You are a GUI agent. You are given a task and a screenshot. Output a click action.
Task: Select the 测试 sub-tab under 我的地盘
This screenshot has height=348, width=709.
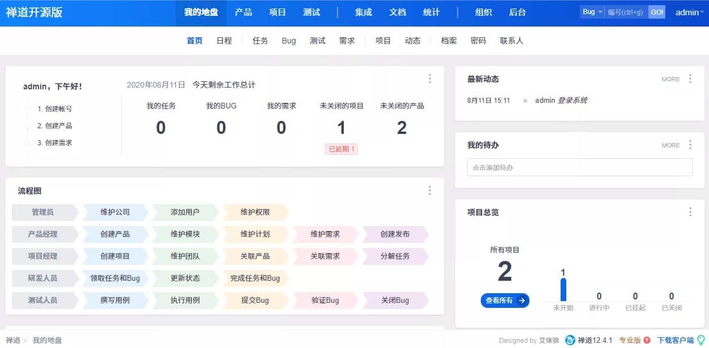pos(318,41)
